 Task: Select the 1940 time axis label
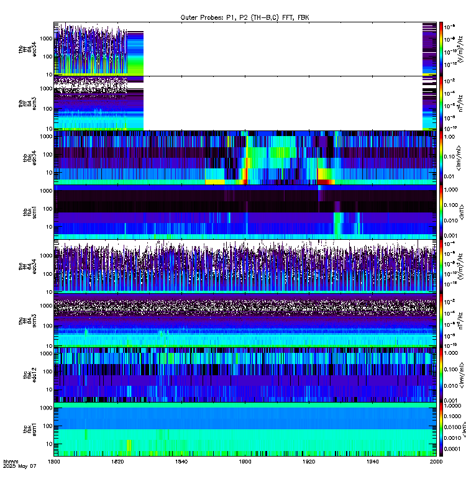372,462
